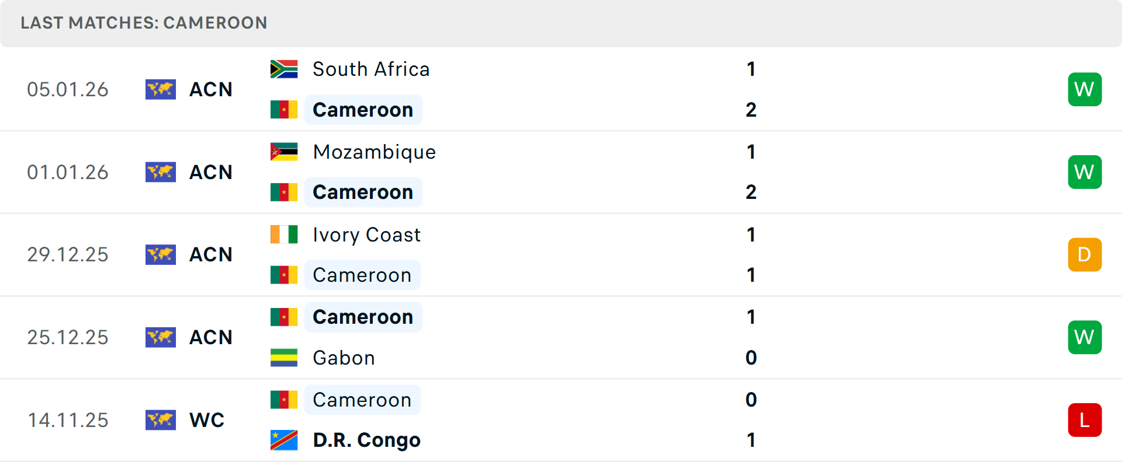Viewport: 1122px width, 462px height.
Task: Open the Mozambique team link
Action: [x=375, y=152]
